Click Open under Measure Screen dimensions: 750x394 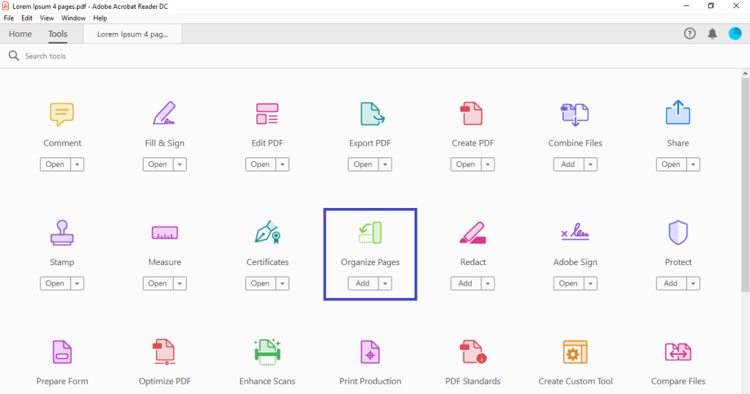pos(158,283)
